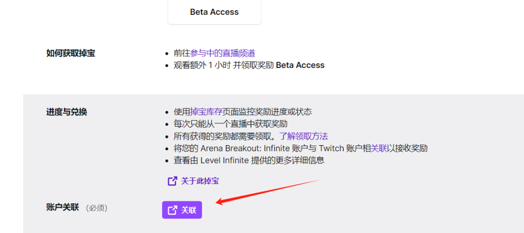Viewport: 524px width, 233px height.
Task: Click the Level Infinite details bullet text
Action: 249,160
